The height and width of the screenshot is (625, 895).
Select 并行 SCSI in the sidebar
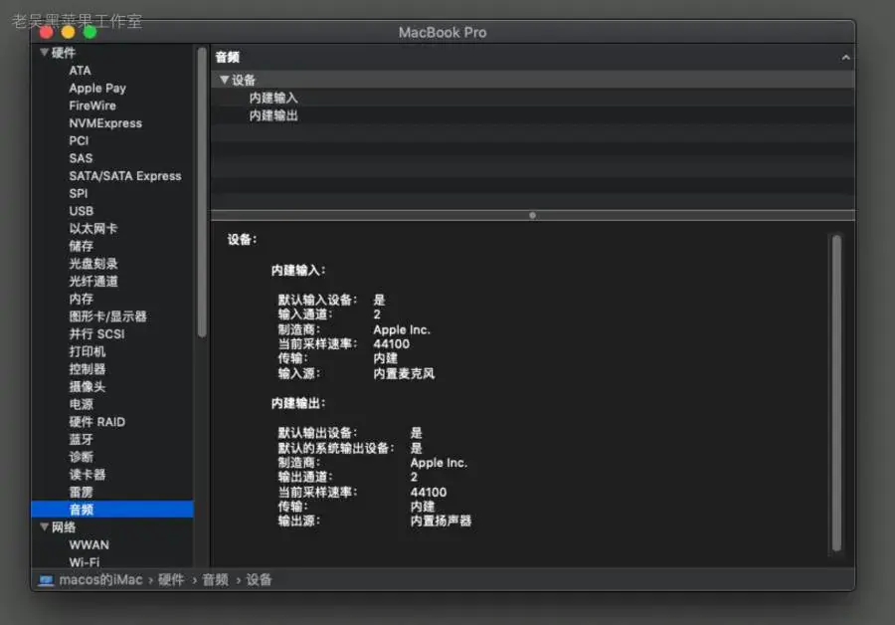[96, 334]
